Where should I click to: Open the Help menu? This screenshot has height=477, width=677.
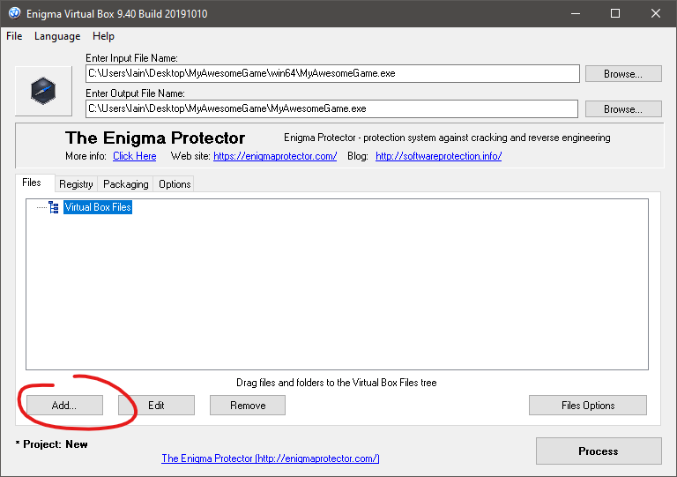[x=103, y=36]
